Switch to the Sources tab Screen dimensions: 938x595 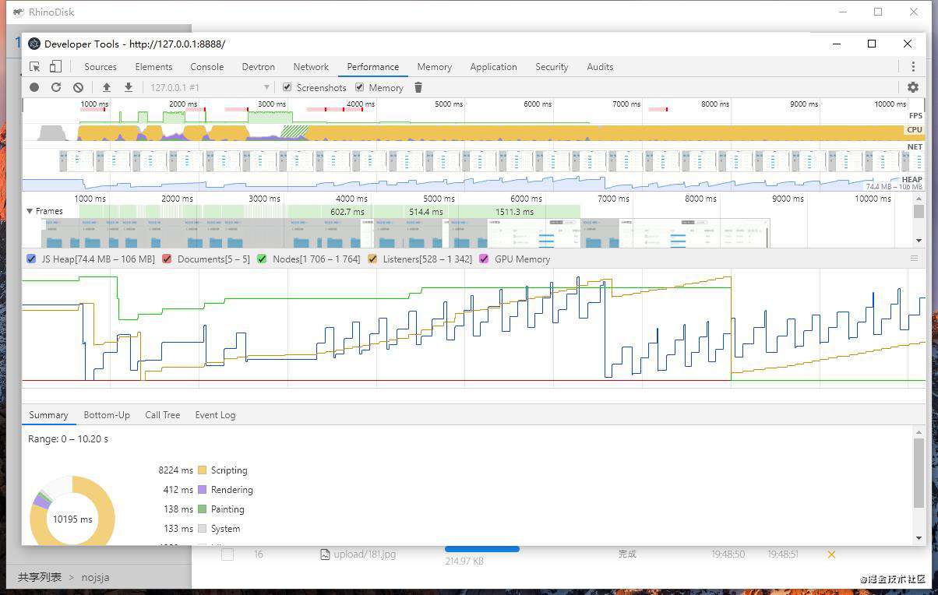coord(100,67)
